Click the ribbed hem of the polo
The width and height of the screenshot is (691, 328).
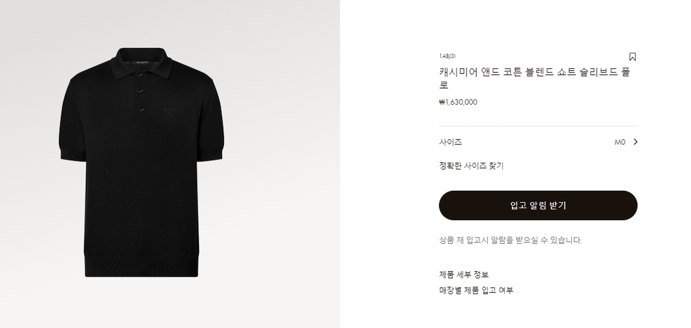(x=141, y=265)
